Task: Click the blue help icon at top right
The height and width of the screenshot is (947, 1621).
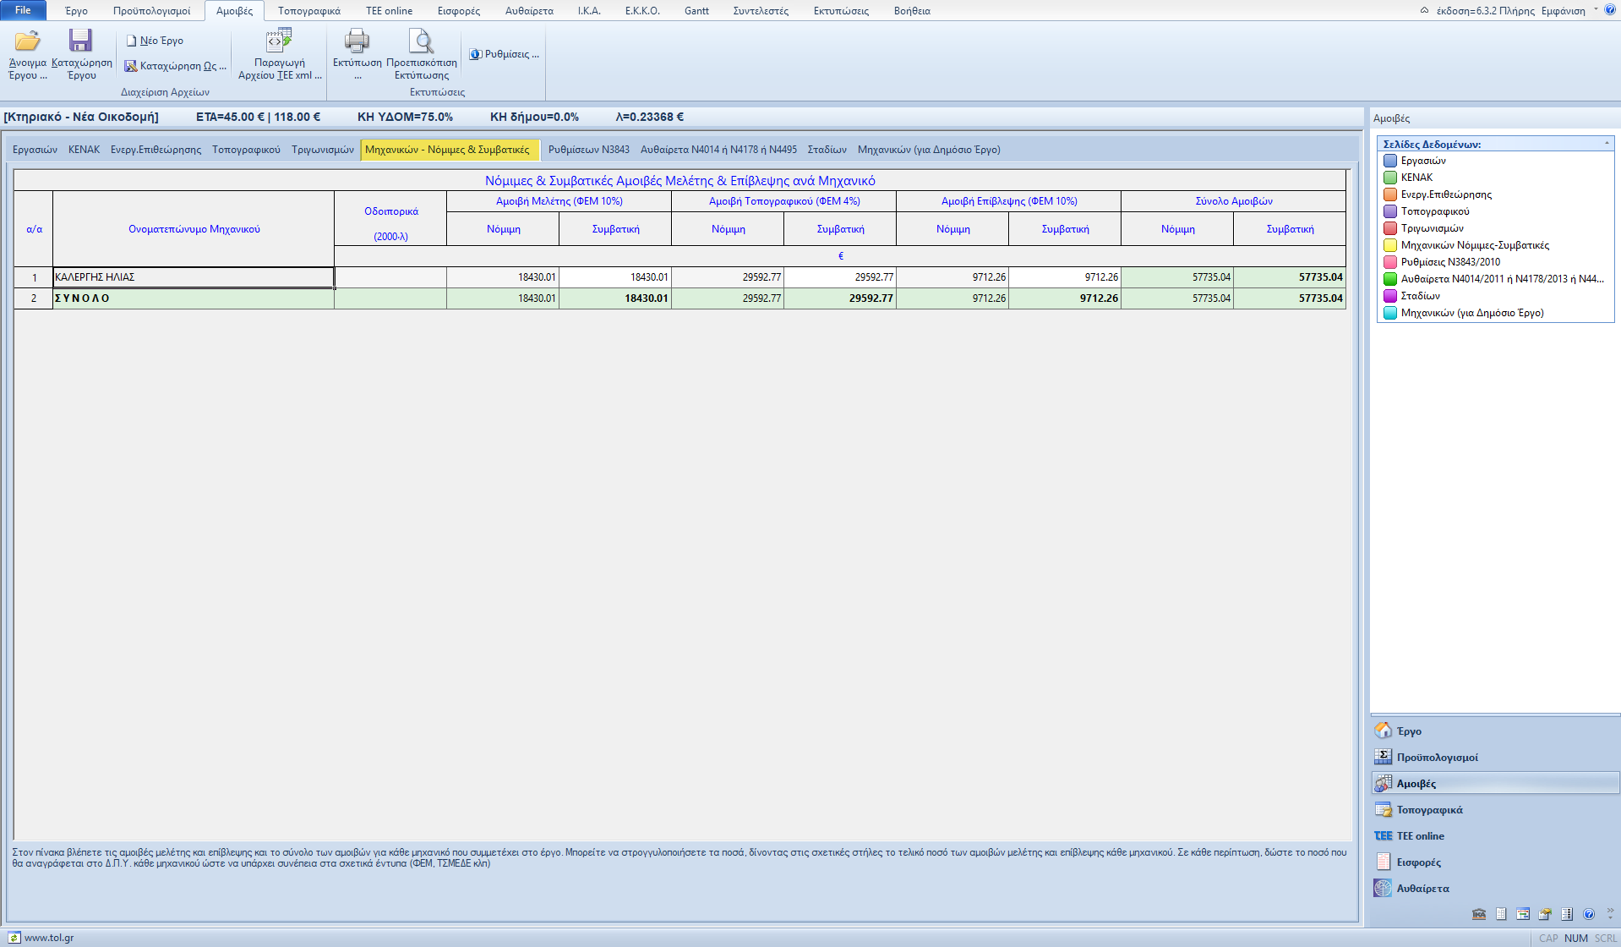Action: click(x=1610, y=10)
